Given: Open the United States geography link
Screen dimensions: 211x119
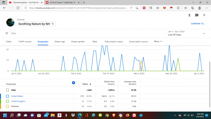Looking at the screenshot, I should 17,96.
